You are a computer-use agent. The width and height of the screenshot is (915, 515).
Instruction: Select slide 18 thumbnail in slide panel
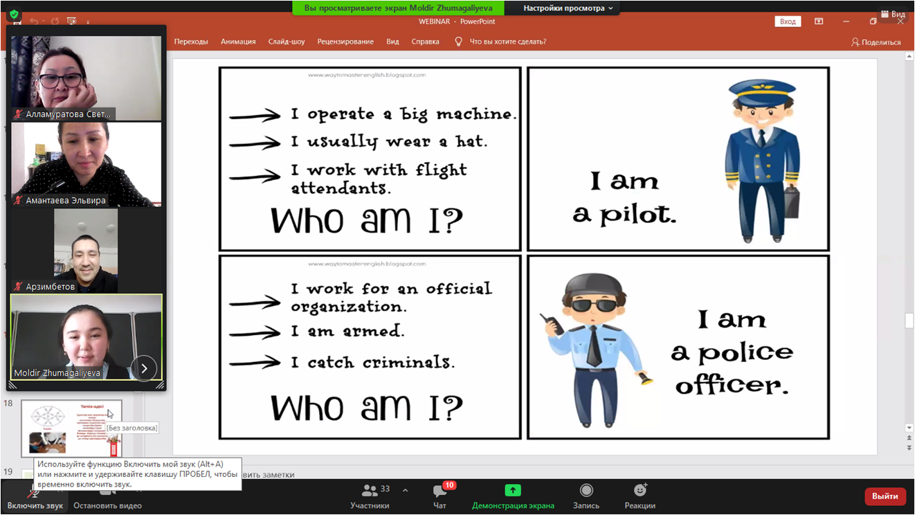point(71,428)
